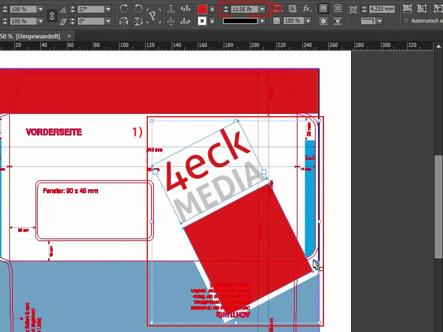Click the scroll-up arrow of vertical scrollbar
Screen dimensions: 443x332
coord(439,46)
